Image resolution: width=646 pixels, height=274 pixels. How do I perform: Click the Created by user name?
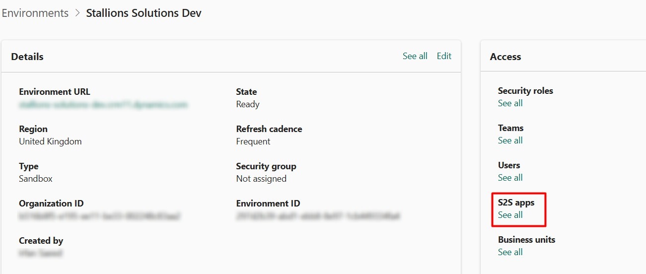pos(41,254)
